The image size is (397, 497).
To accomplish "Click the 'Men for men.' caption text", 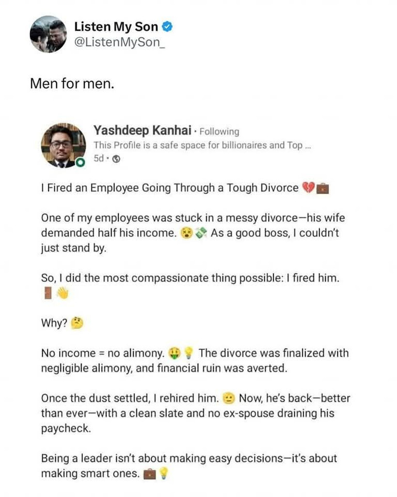I will pos(73,83).
